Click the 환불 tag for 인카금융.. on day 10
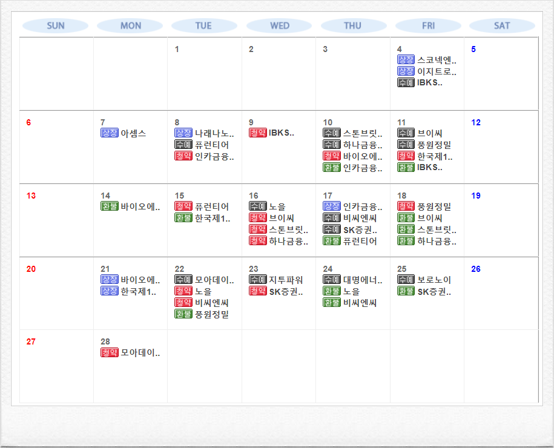Image resolution: width=554 pixels, height=448 pixels. 331,168
